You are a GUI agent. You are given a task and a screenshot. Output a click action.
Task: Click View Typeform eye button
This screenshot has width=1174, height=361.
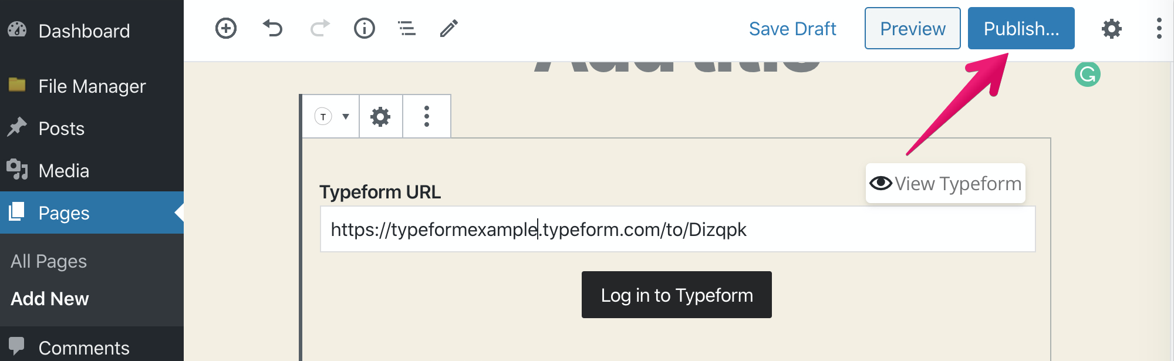coord(946,184)
